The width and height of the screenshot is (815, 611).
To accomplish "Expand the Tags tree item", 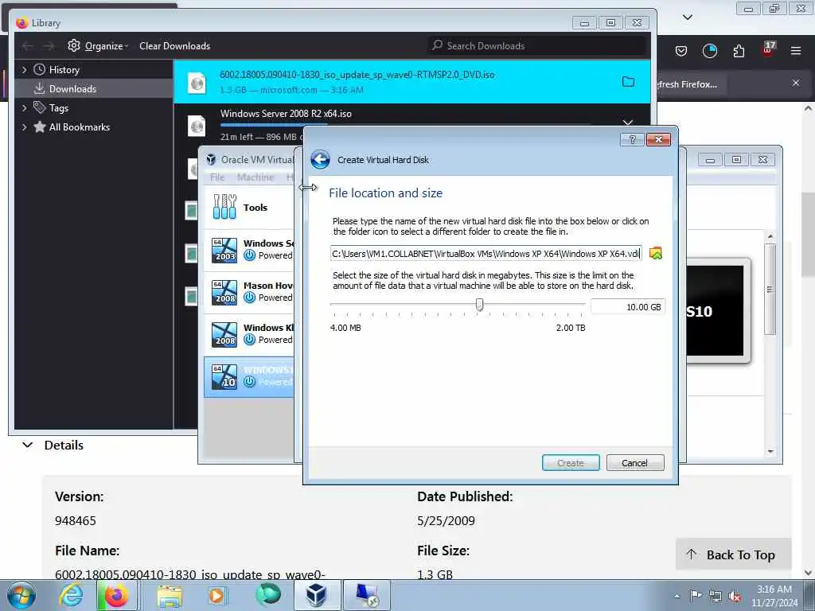I will click(x=24, y=108).
